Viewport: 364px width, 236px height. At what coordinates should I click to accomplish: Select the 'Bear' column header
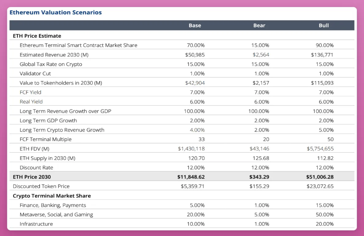point(259,25)
